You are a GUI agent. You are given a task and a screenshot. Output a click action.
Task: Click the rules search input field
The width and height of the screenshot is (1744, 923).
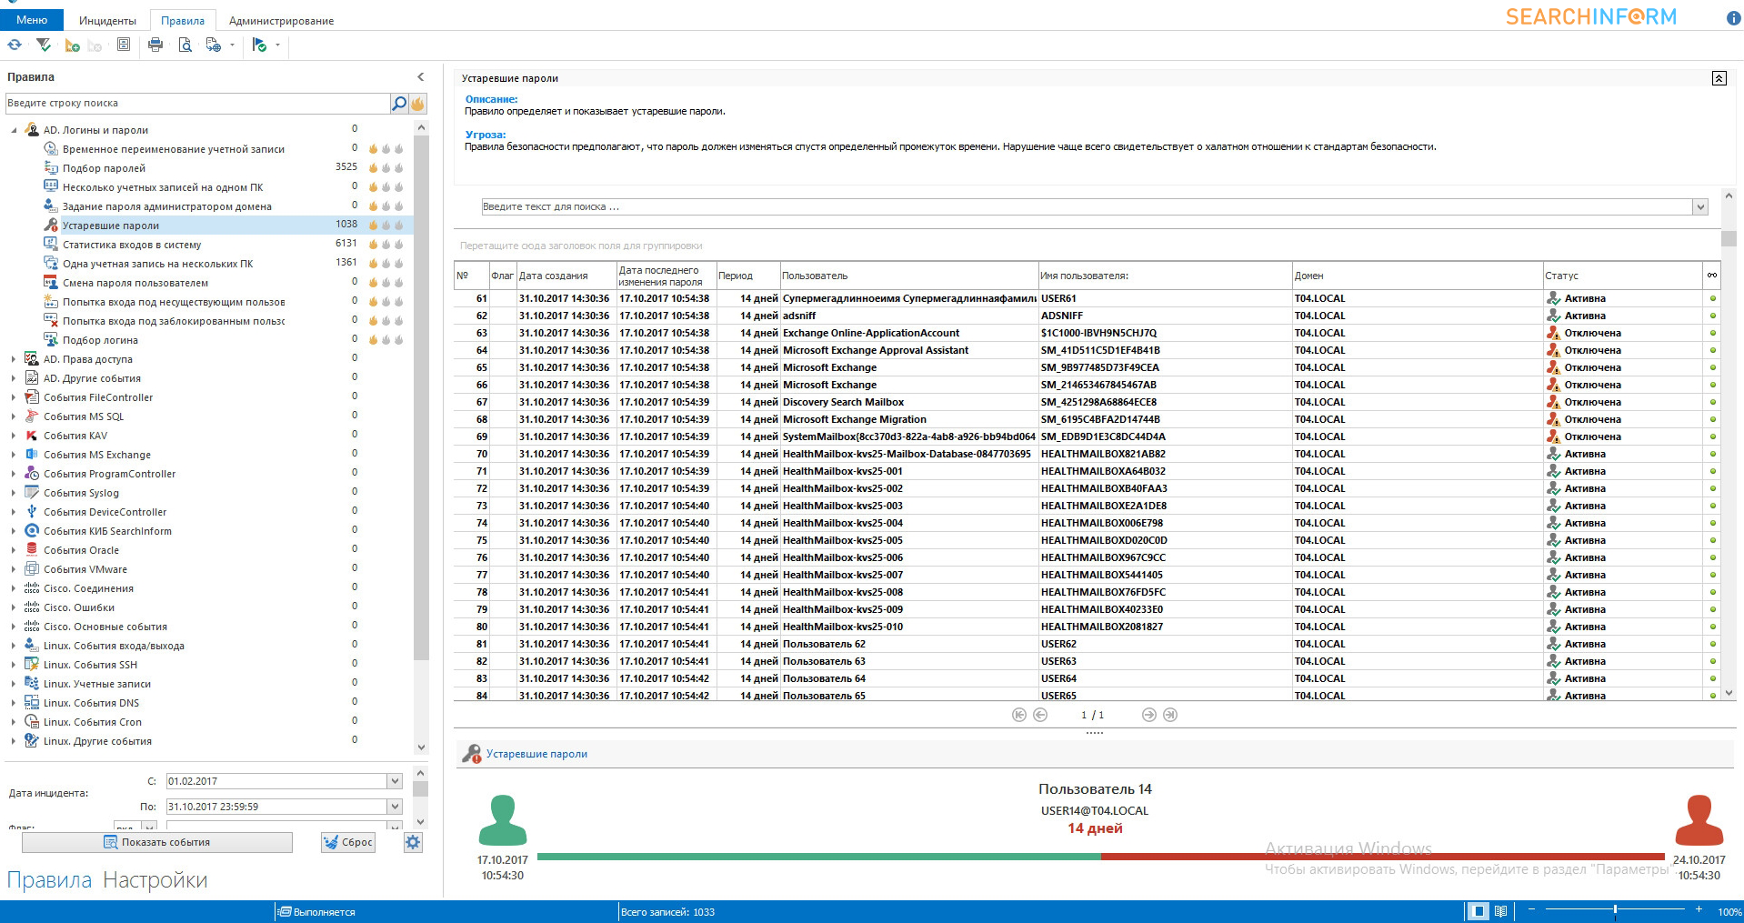point(197,104)
